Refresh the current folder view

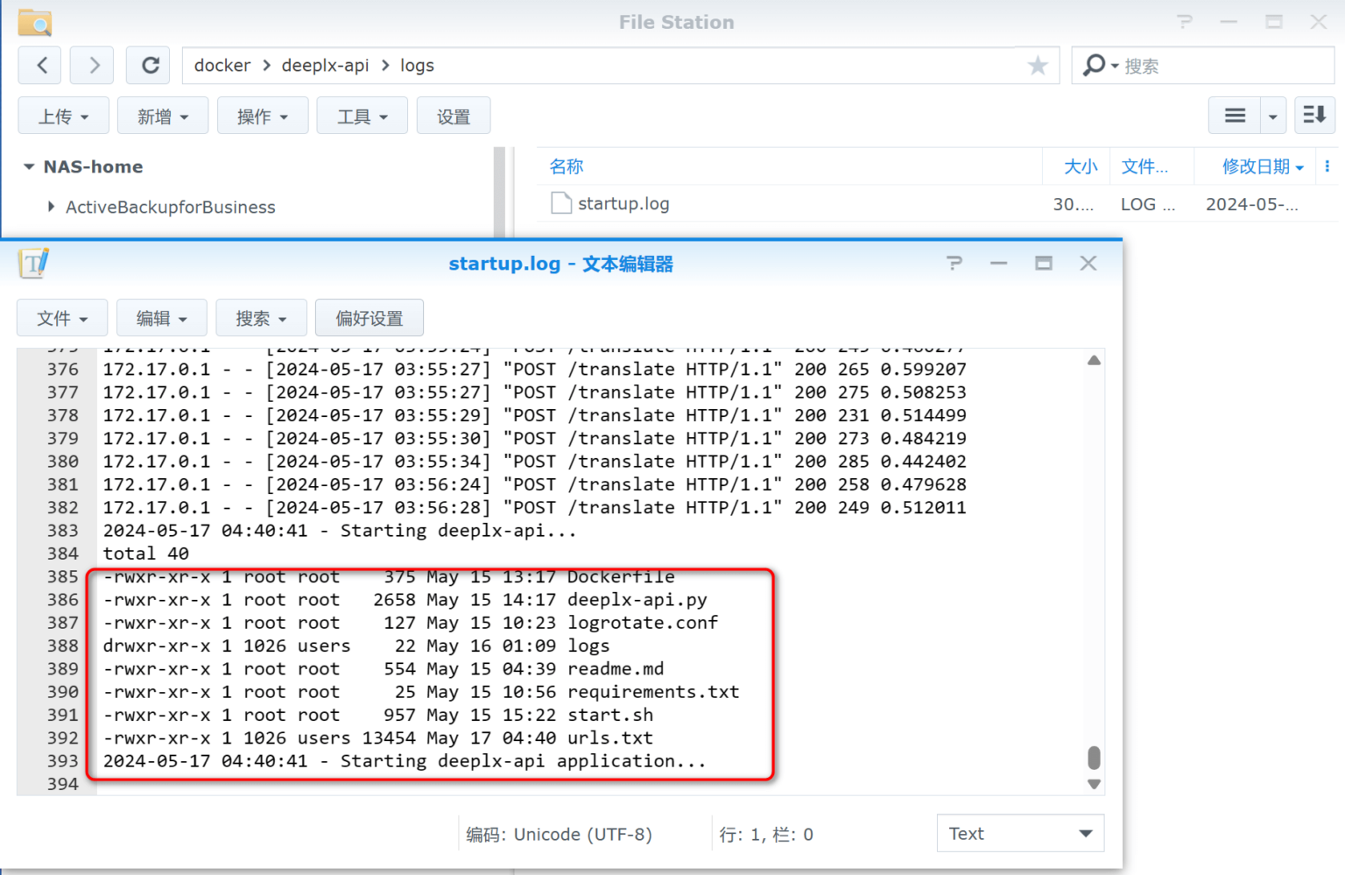point(147,65)
